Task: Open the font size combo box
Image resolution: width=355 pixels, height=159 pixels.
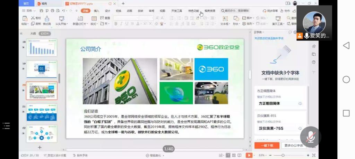Action: pyautogui.click(x=147, y=18)
